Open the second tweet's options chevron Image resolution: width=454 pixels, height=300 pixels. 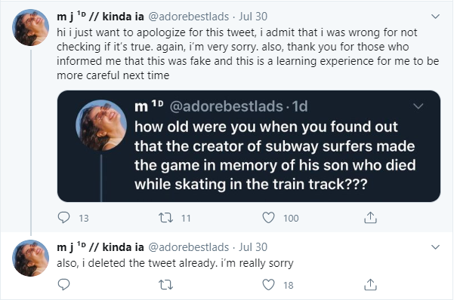(x=435, y=247)
